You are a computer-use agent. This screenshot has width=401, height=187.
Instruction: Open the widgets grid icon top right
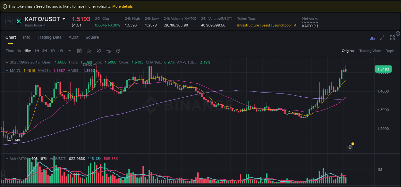392,38
